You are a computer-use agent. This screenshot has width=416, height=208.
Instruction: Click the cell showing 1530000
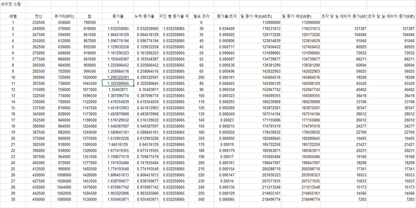89,199
